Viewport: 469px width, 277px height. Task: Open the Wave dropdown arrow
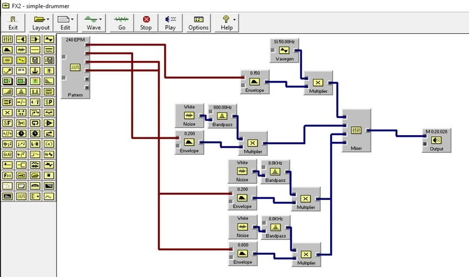pos(100,19)
